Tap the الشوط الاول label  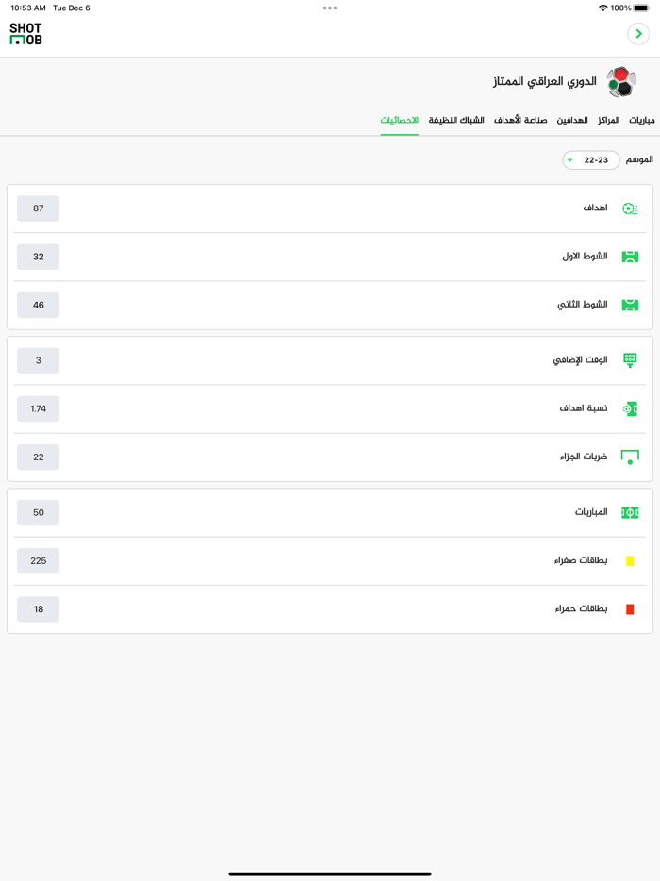pyautogui.click(x=585, y=257)
